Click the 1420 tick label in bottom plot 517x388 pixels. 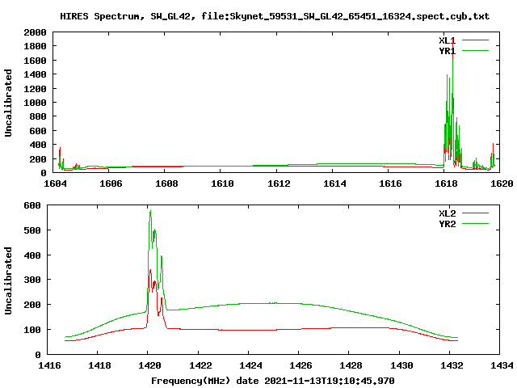tap(149, 365)
